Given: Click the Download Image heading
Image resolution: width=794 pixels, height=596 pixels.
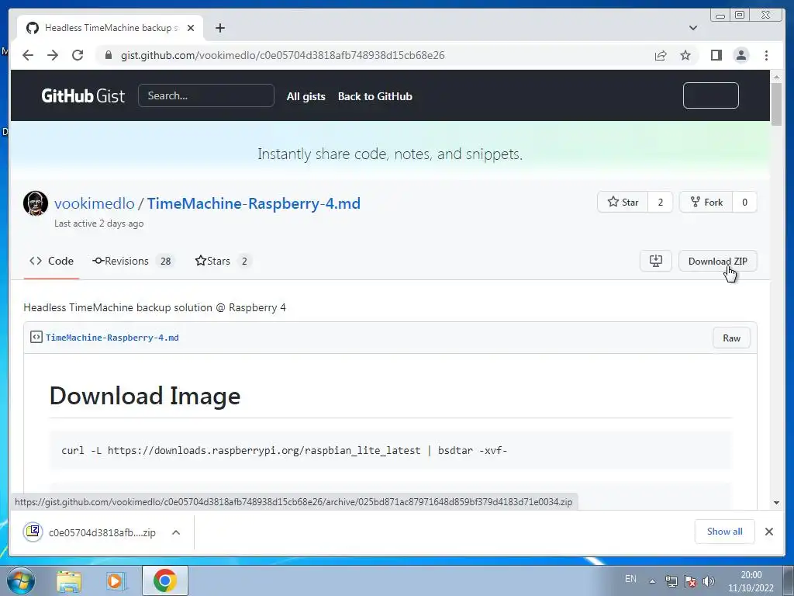Looking at the screenshot, I should click(145, 396).
